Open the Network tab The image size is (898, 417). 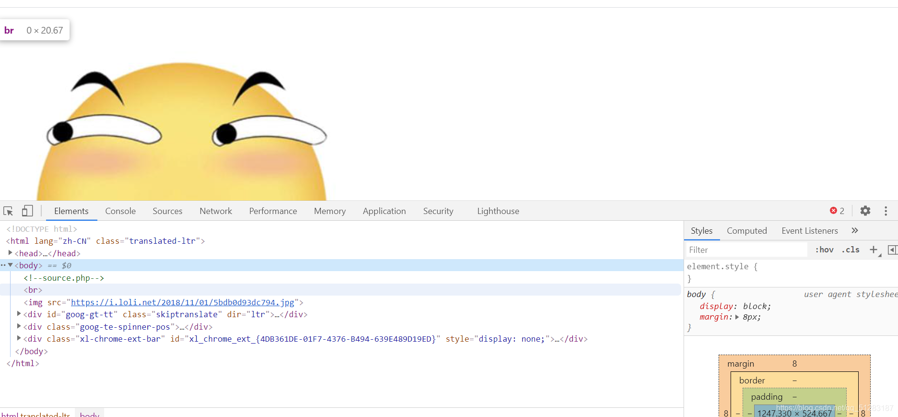[x=216, y=211]
